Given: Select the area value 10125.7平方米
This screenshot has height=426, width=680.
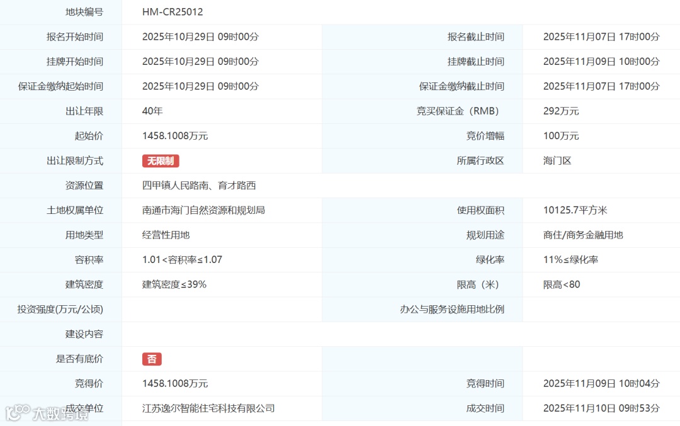Looking at the screenshot, I should click(x=575, y=210).
